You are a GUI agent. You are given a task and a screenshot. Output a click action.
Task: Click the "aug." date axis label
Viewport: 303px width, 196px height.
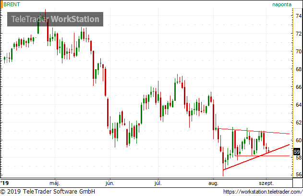pyautogui.click(x=213, y=183)
